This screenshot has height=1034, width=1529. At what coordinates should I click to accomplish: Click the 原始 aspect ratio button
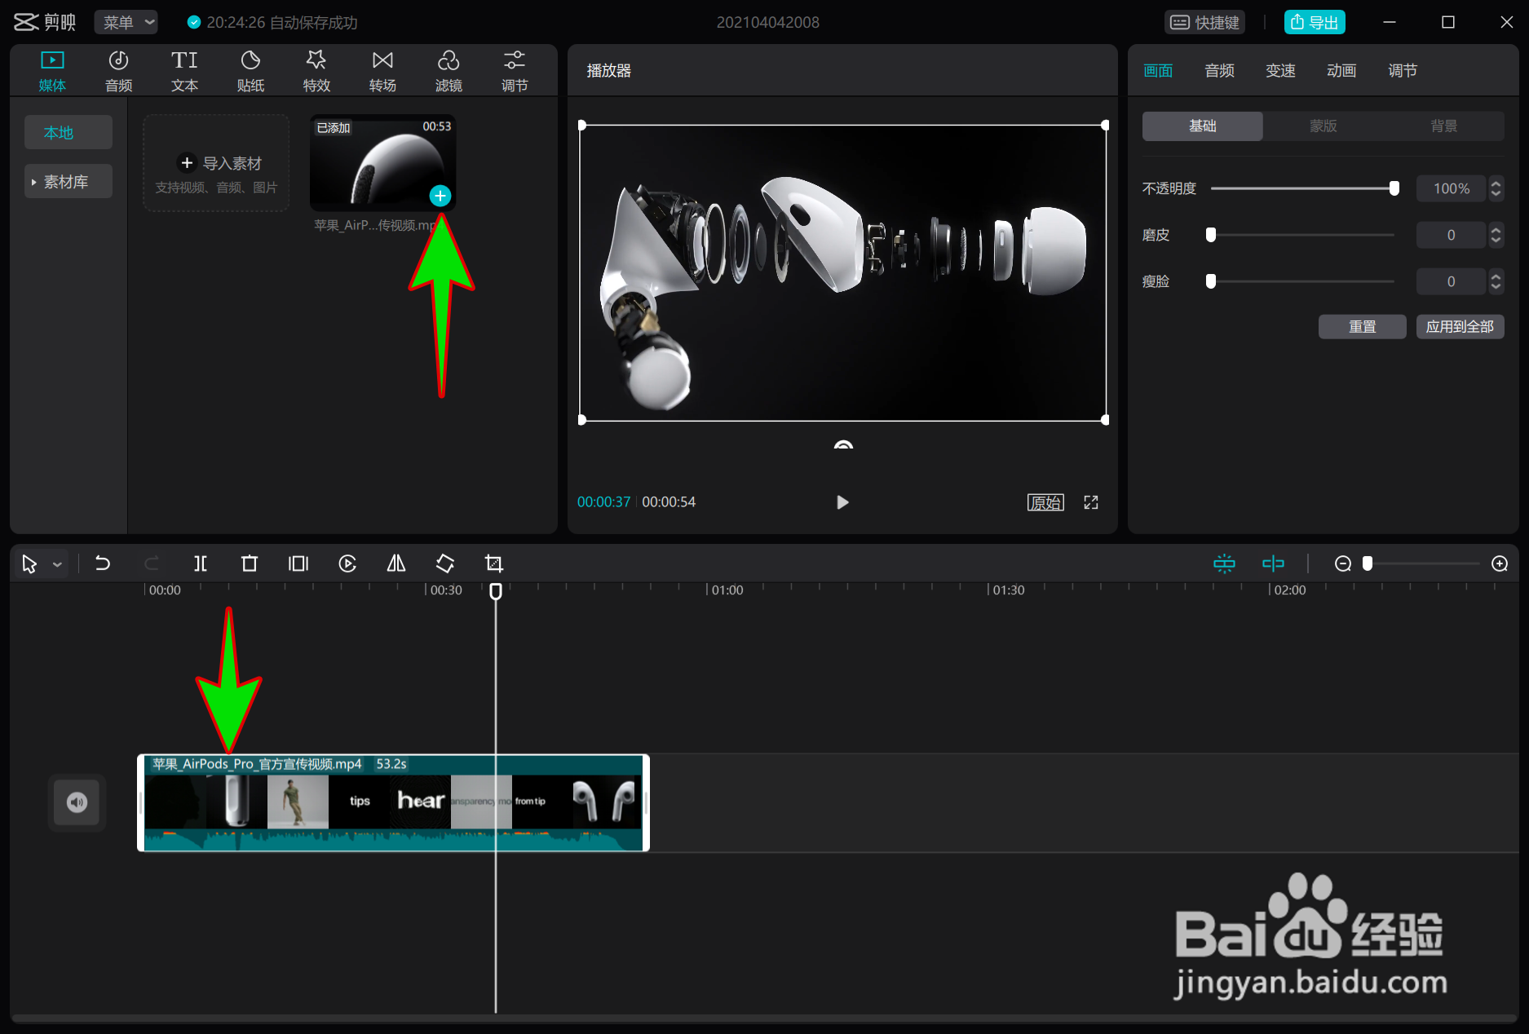pos(1045,502)
